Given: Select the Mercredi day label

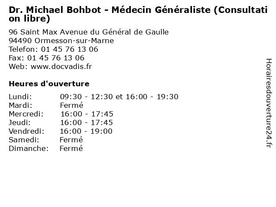Looking at the screenshot, I should 26,114.
